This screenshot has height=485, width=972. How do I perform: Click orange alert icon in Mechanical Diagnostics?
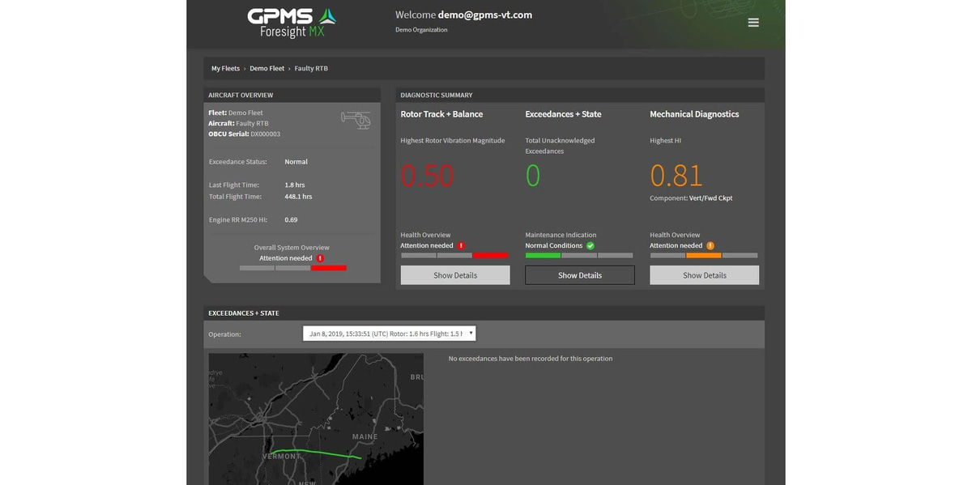click(x=710, y=245)
